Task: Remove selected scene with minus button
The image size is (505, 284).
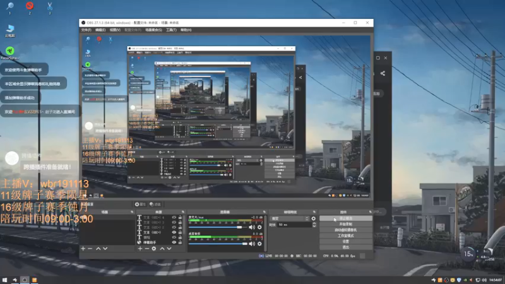Action: click(90, 249)
